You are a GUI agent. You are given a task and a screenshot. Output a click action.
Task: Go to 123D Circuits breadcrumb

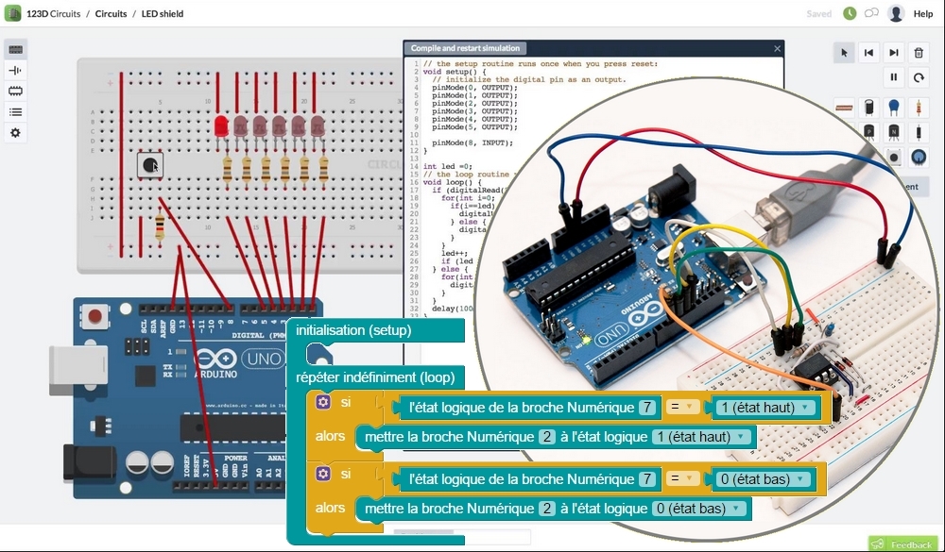[x=53, y=13]
